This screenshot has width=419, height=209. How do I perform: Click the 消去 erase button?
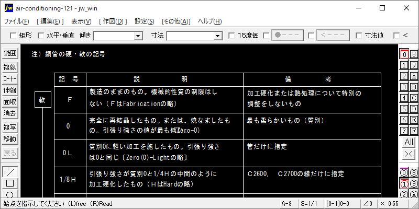10,113
